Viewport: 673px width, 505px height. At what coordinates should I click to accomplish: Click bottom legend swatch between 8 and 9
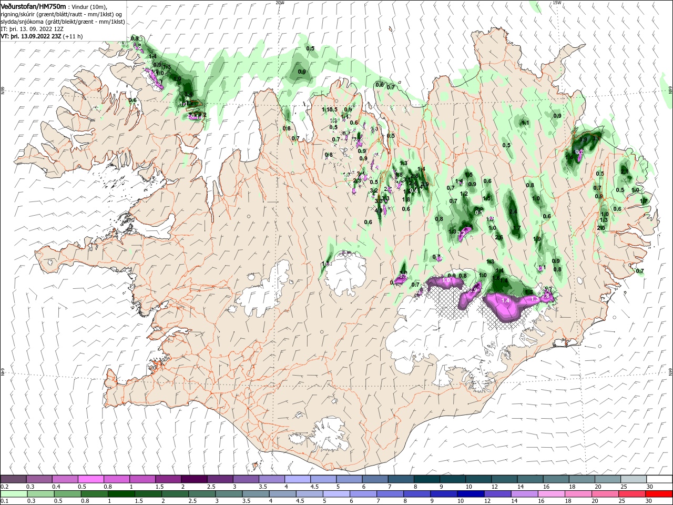pyautogui.click(x=417, y=494)
